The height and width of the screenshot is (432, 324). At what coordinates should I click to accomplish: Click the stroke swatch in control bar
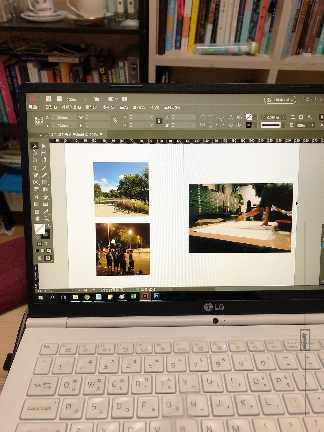point(249,125)
